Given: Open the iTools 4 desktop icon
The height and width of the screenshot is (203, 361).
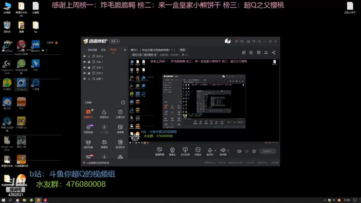Looking at the screenshot, I should (21, 84).
